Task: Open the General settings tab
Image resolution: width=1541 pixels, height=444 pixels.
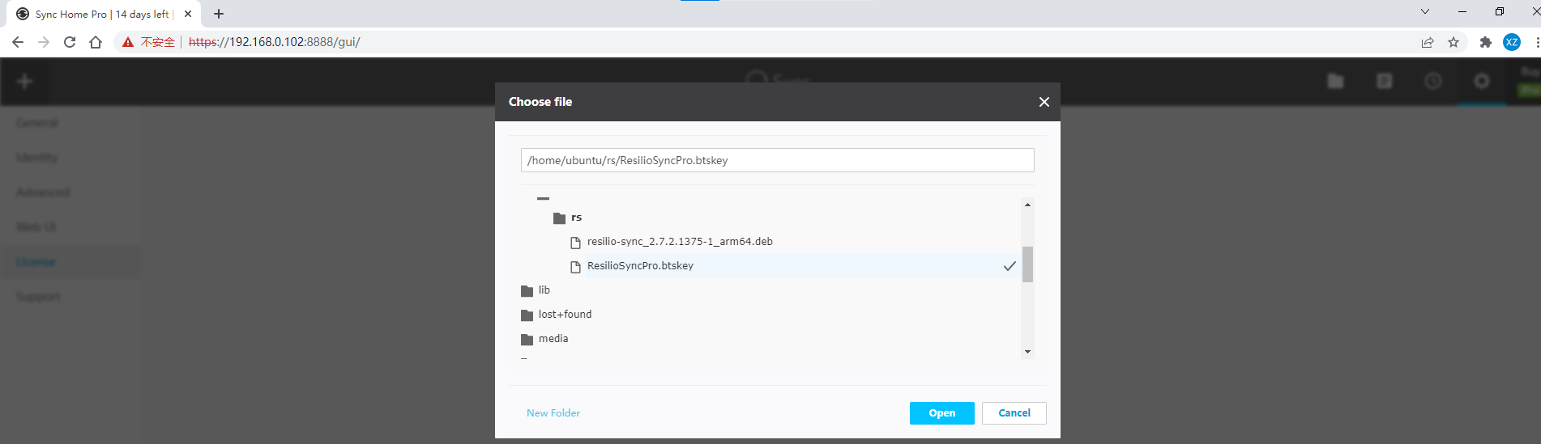Action: pyautogui.click(x=37, y=123)
